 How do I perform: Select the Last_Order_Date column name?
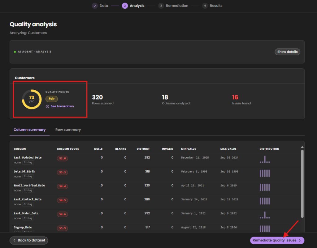(x=26, y=213)
